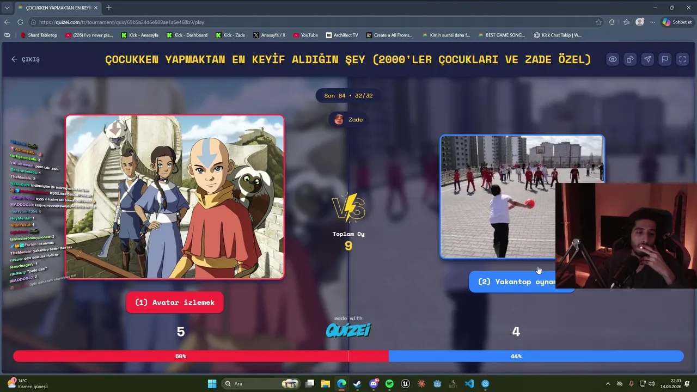The height and width of the screenshot is (392, 697).
Task: Open Task View on taskbar
Action: [310, 384]
